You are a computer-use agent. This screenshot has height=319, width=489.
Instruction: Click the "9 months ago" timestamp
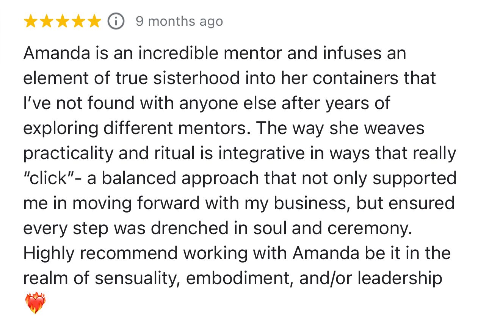[x=179, y=22]
